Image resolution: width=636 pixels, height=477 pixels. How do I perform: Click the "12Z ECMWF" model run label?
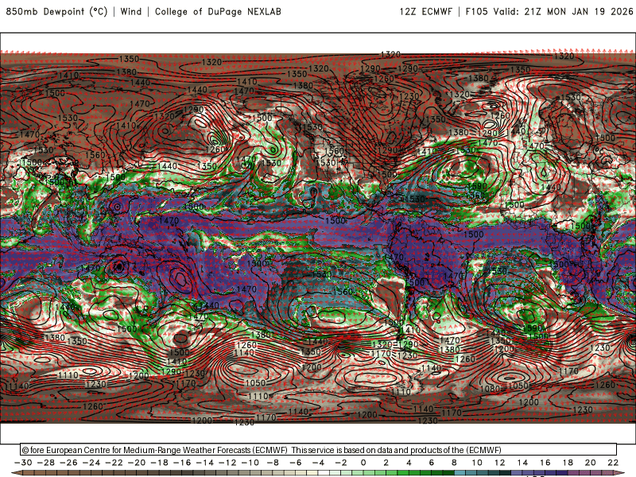point(425,11)
